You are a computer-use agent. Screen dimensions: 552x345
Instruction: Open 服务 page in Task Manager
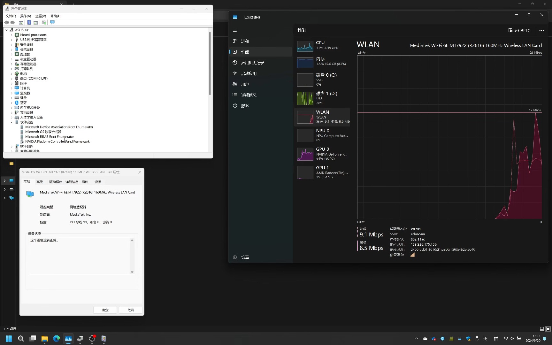pyautogui.click(x=261, y=106)
